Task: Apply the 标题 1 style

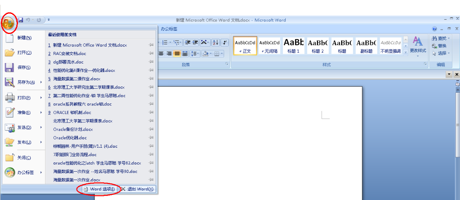Action: click(x=293, y=46)
